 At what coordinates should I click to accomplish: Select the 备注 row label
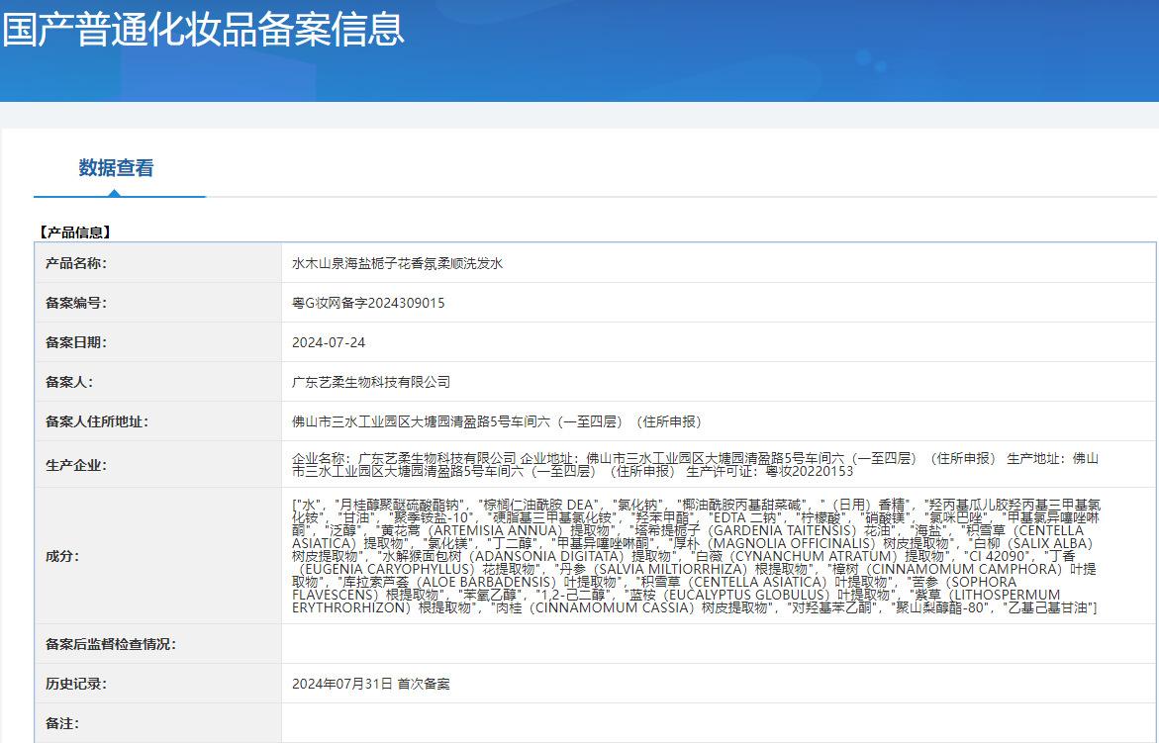coord(62,723)
